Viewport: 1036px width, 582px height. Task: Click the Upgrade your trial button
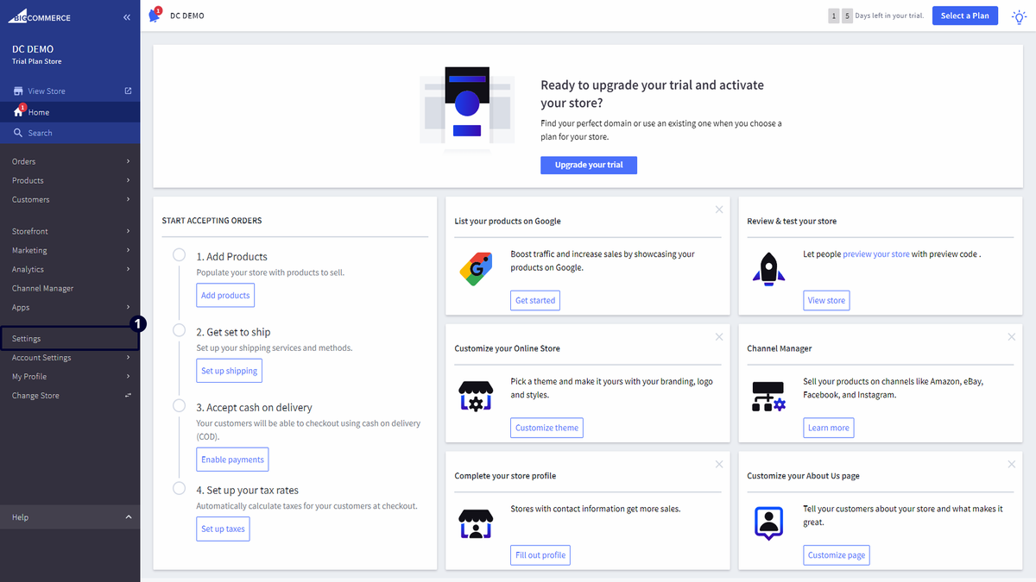pos(589,165)
